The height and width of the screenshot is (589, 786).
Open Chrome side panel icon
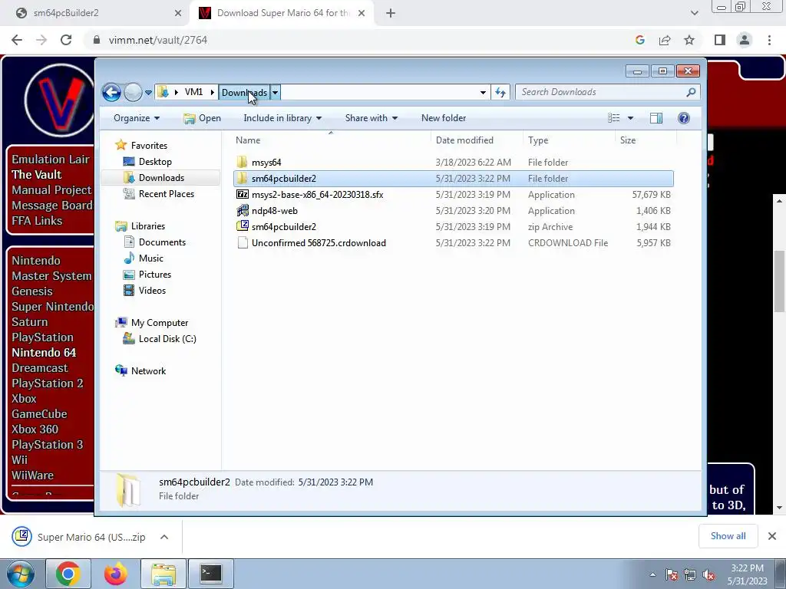coord(720,40)
